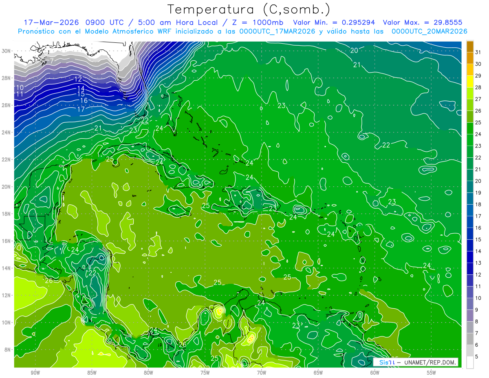Image resolution: width=489 pixels, height=378 pixels.
Task: Click the '15' value on the color legend
Action: [x=478, y=240]
